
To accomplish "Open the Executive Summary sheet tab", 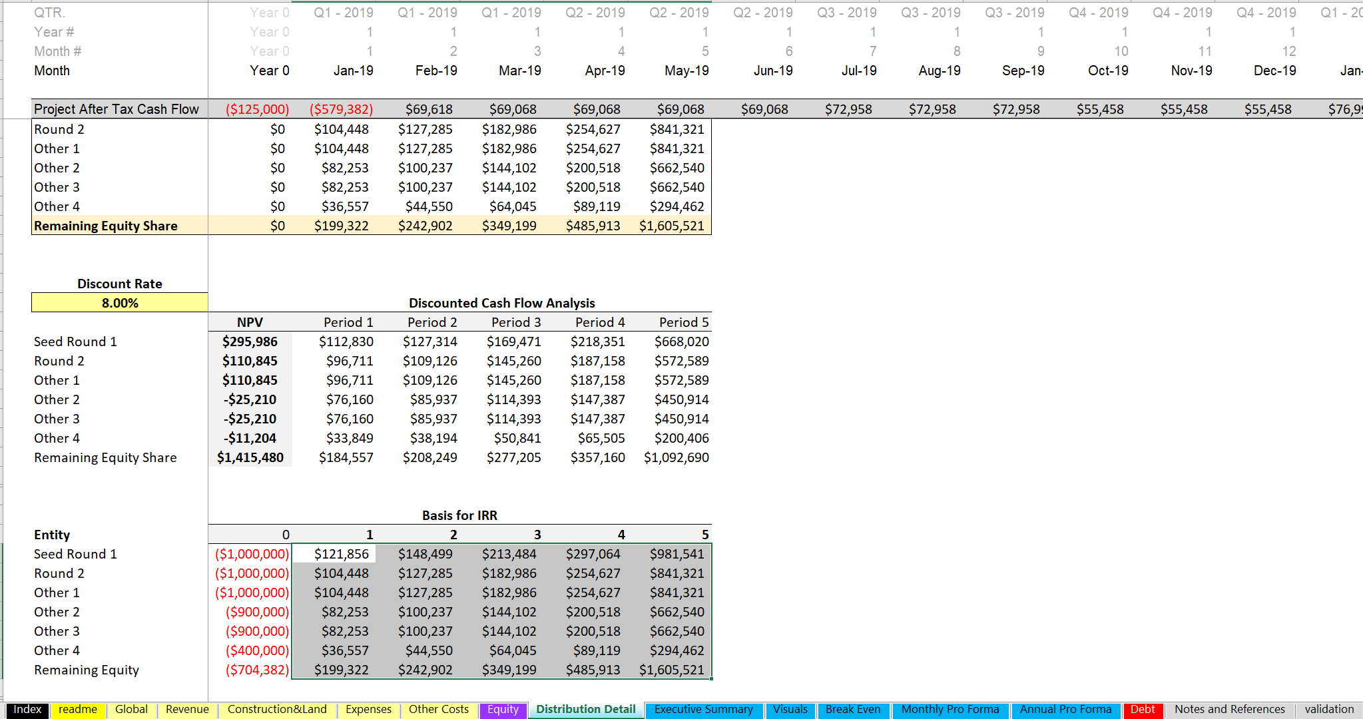I will pos(703,710).
